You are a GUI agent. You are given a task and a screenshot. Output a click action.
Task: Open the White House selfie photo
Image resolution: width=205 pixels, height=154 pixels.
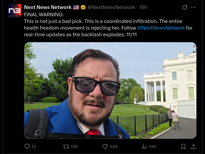tap(110, 90)
